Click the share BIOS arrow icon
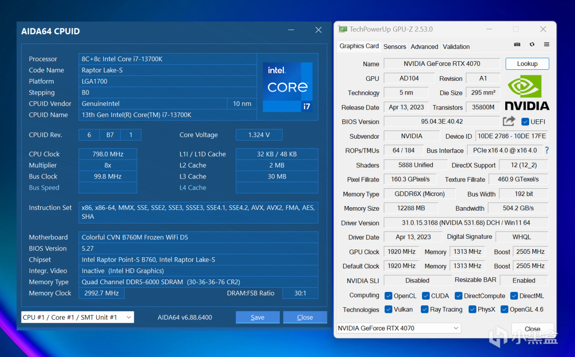 509,121
